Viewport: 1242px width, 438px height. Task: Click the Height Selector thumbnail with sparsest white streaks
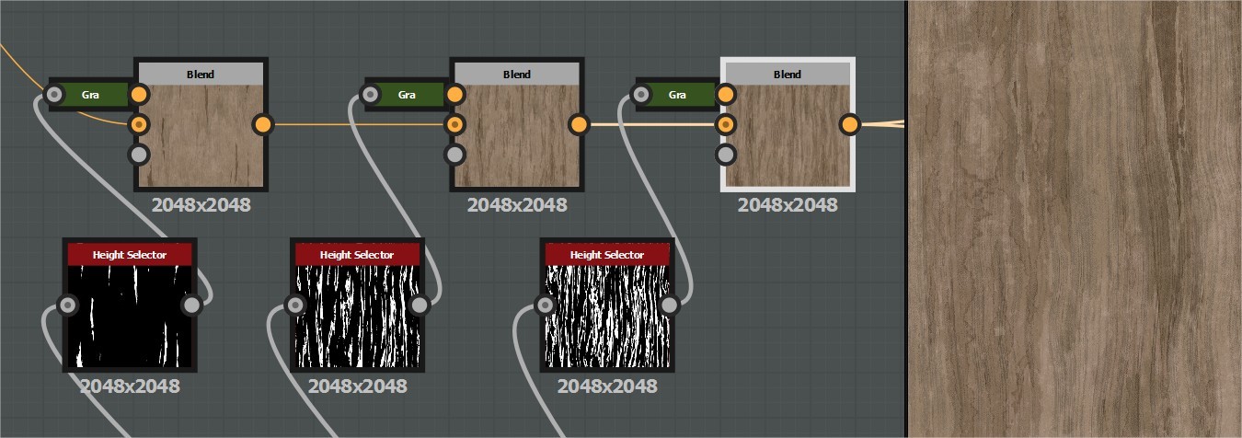(130, 317)
